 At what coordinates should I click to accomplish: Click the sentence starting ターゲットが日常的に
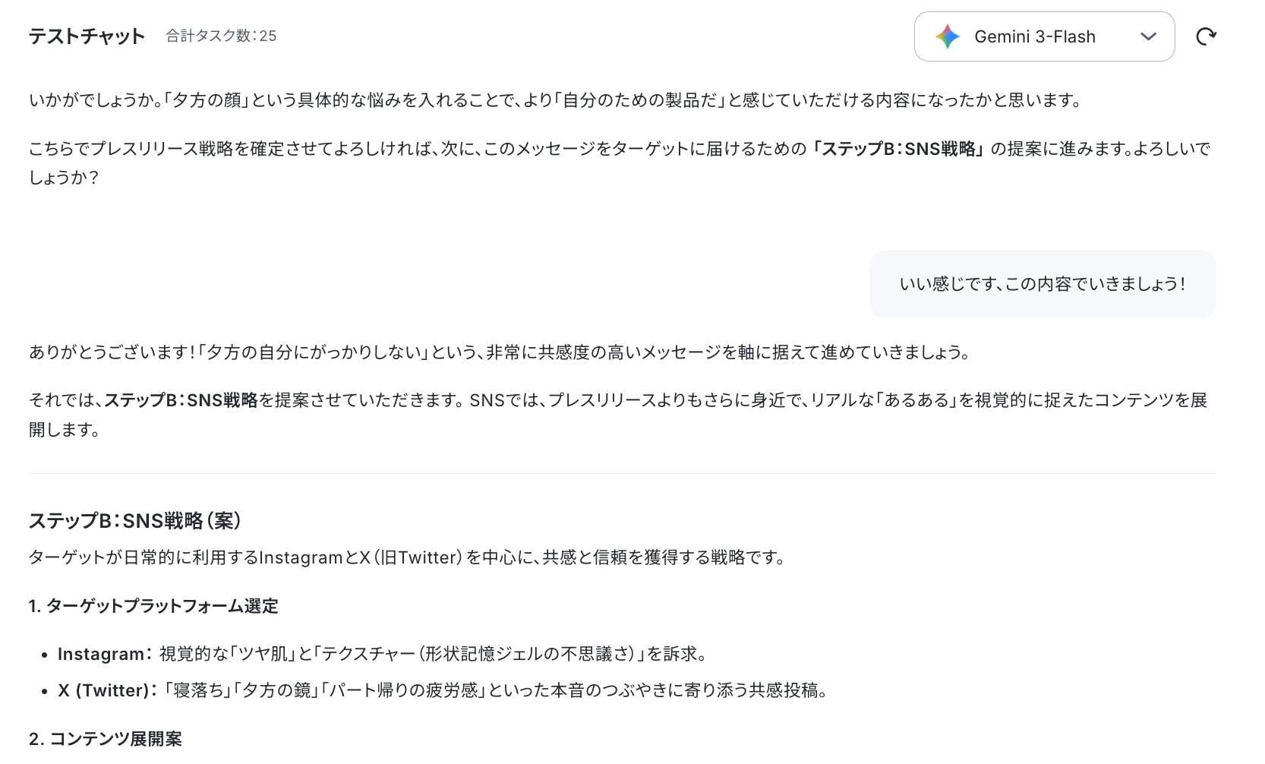point(408,557)
